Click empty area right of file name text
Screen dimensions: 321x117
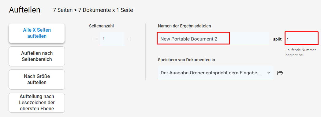249,39
